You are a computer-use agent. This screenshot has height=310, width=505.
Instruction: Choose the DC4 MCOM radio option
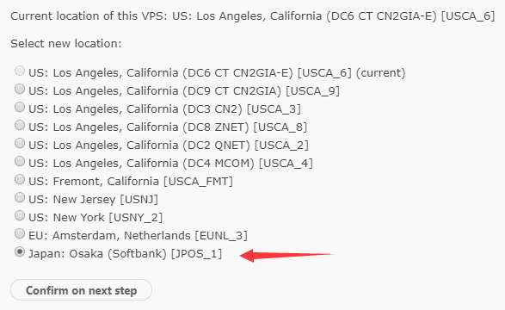point(20,161)
